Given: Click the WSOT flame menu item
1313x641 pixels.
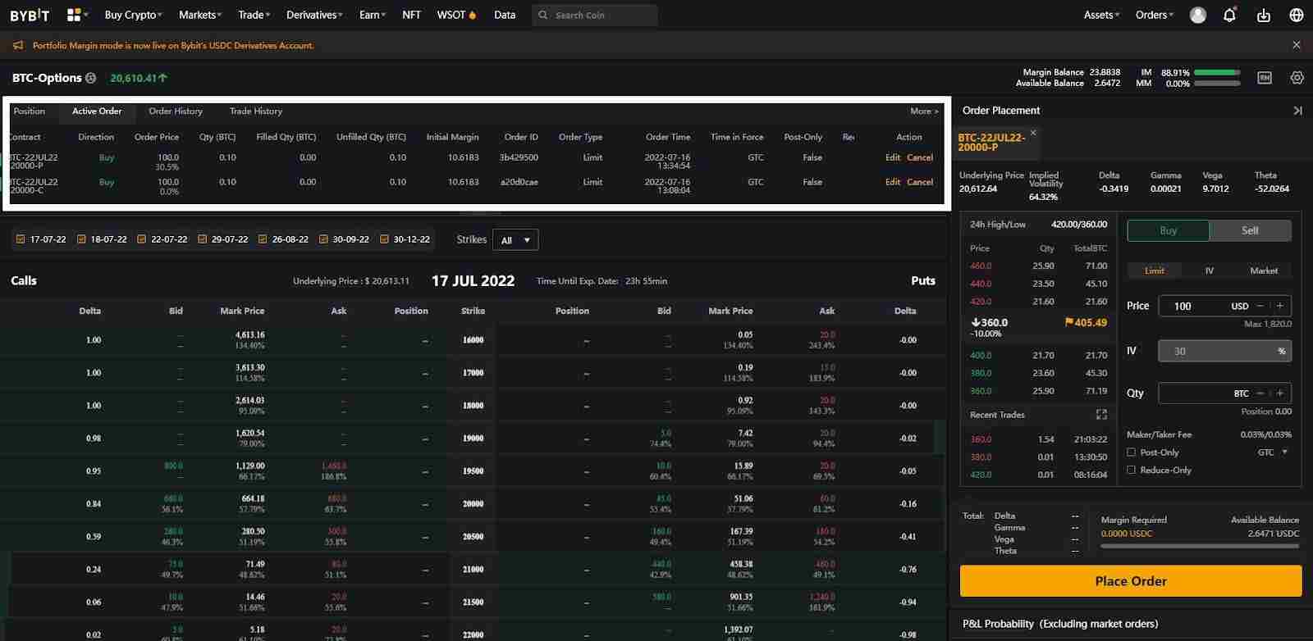Looking at the screenshot, I should pos(456,15).
